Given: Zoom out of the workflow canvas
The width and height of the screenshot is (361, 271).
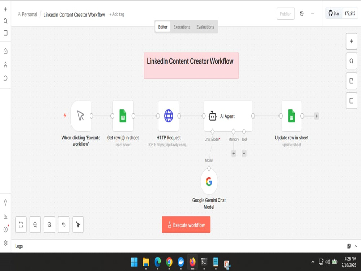Looking at the screenshot, I should (x=49, y=225).
